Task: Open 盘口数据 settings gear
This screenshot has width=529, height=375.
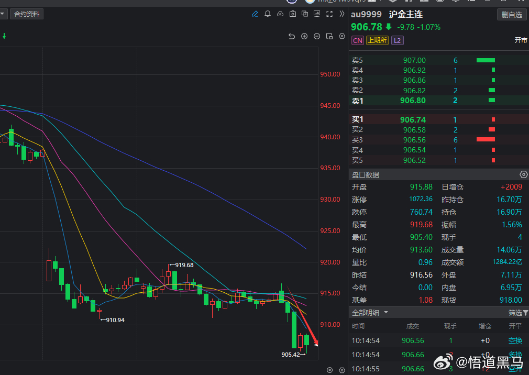Action: click(523, 175)
